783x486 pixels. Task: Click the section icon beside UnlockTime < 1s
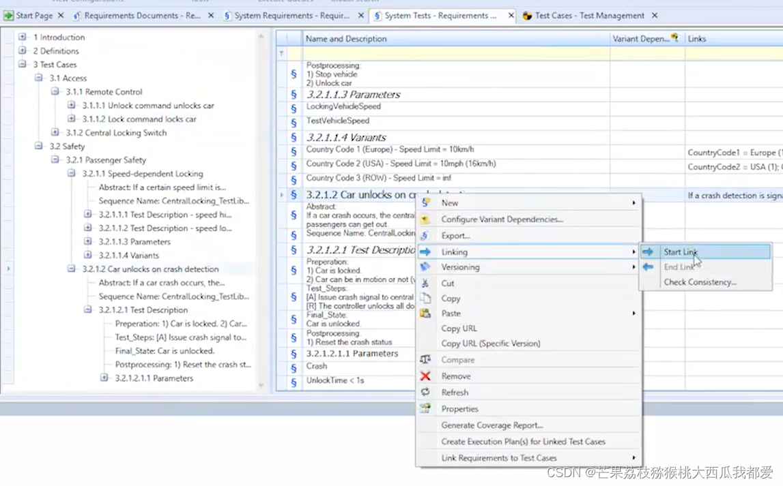[294, 382]
